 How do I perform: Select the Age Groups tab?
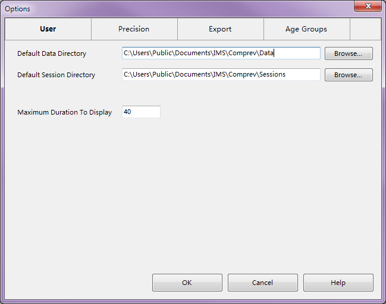click(306, 28)
